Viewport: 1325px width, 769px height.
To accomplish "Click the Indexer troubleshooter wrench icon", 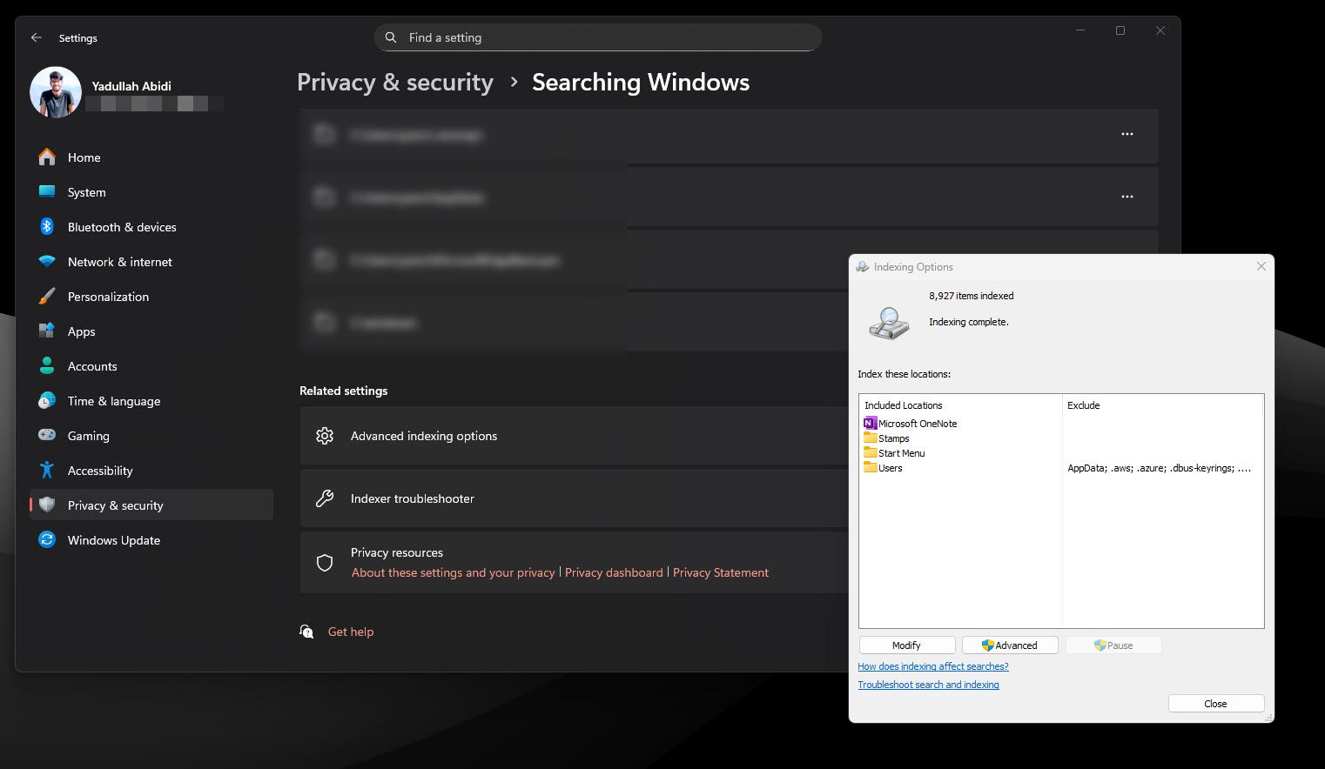I will coord(325,498).
